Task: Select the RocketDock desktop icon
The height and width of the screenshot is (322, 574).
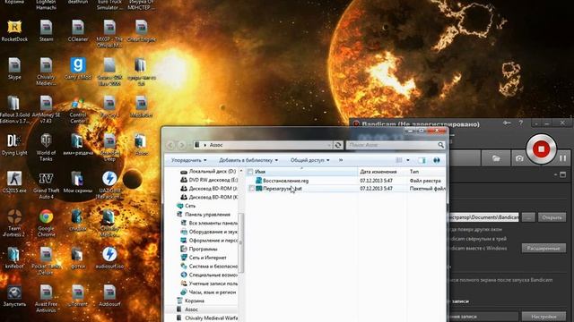Action: [x=14, y=31]
